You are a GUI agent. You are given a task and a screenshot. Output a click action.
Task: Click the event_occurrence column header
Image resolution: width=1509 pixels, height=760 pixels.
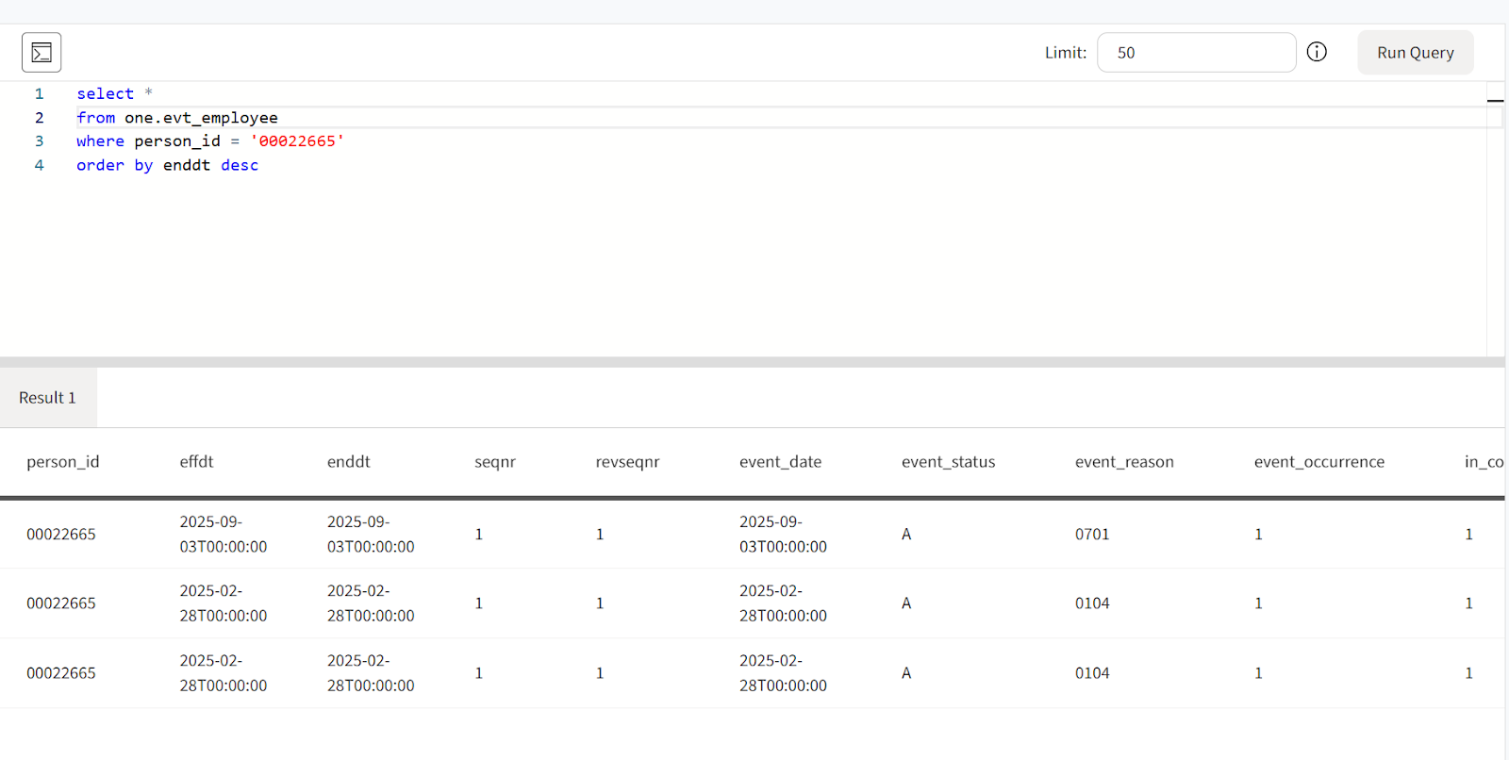[x=1318, y=462]
